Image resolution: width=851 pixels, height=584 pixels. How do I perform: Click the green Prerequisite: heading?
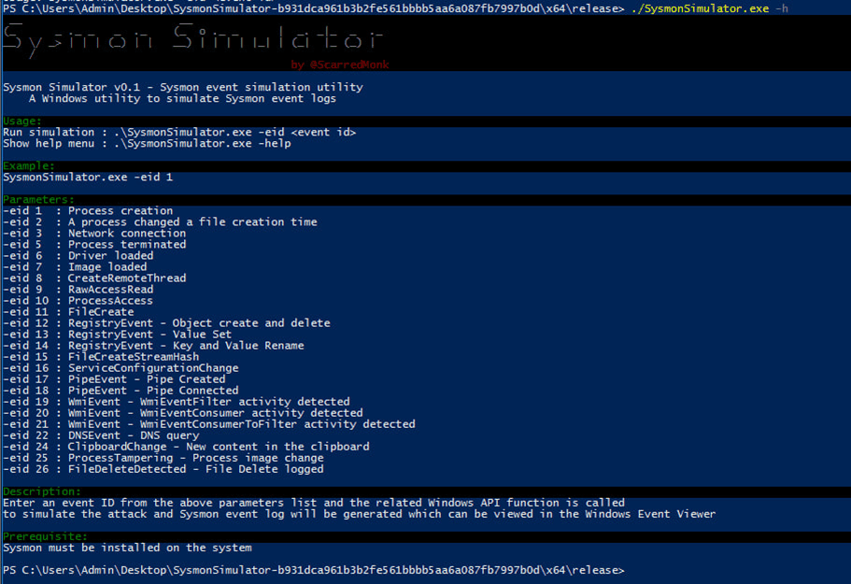click(x=45, y=536)
